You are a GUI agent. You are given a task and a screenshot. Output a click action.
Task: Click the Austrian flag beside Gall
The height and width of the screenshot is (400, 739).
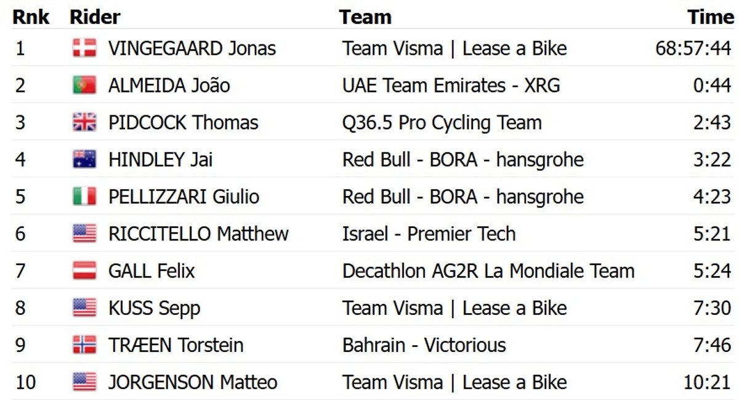(x=84, y=271)
